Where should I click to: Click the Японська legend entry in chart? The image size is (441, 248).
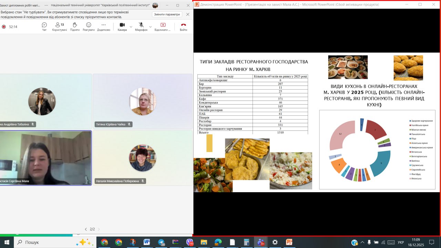click(417, 178)
